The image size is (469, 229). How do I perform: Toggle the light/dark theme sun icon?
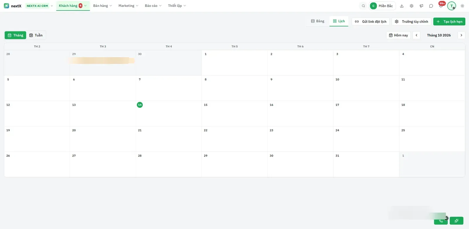point(462,6)
